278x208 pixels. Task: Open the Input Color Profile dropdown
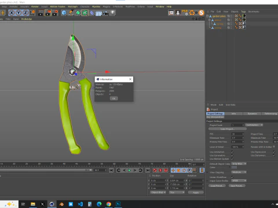[x=239, y=181]
